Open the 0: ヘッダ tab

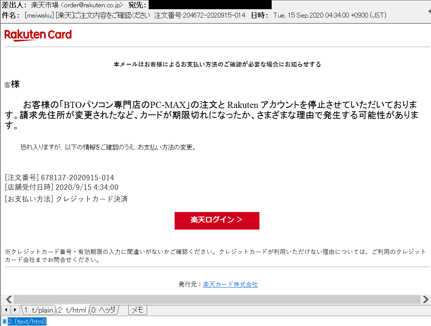coord(104,310)
